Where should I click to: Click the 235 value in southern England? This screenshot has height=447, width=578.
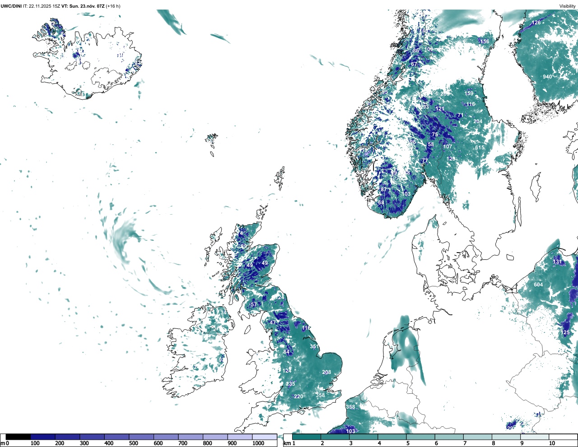290,384
